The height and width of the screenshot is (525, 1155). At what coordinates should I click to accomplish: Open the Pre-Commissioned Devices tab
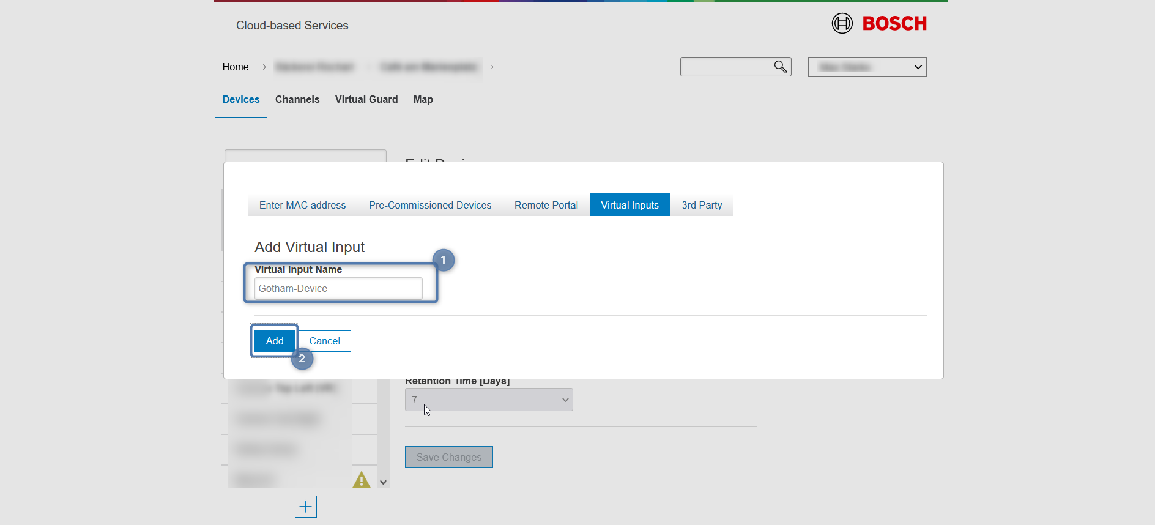point(430,206)
